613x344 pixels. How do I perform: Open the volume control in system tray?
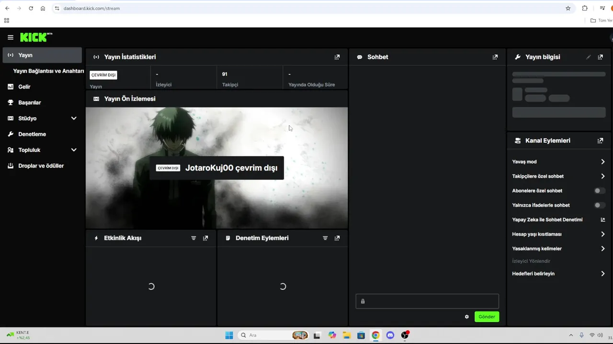600,335
